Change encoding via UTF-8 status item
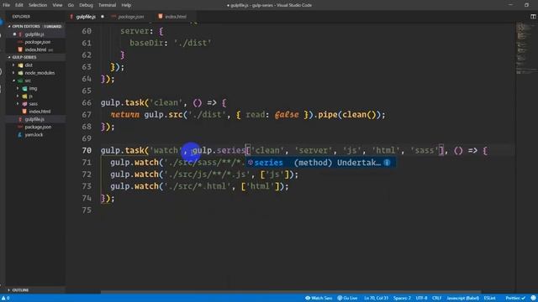The height and width of the screenshot is (302, 538). (421, 299)
